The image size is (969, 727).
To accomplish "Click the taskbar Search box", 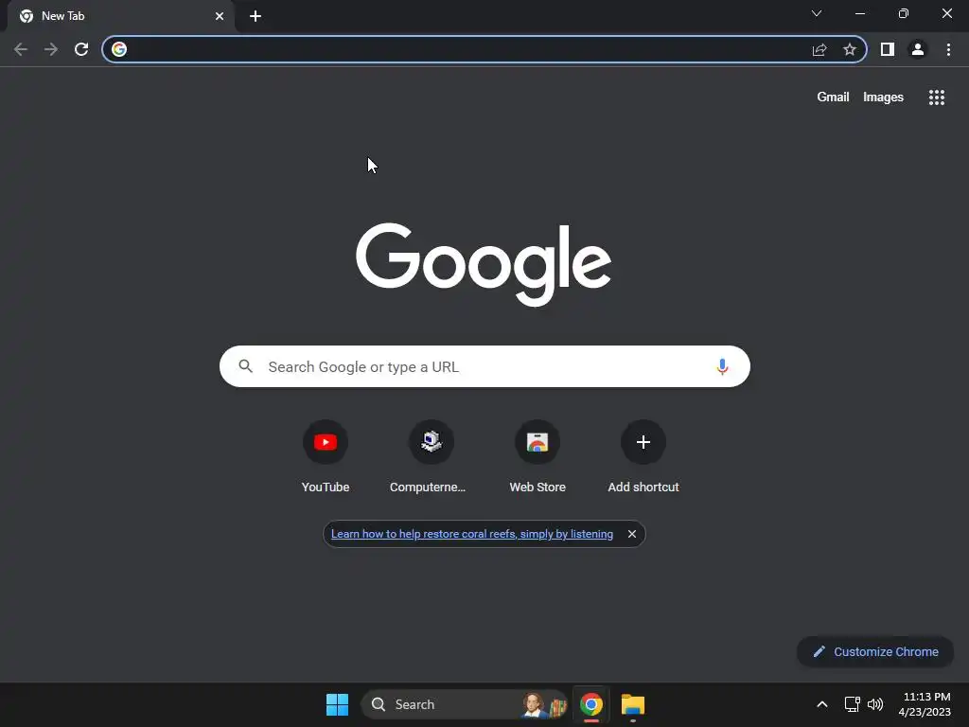I will (465, 704).
